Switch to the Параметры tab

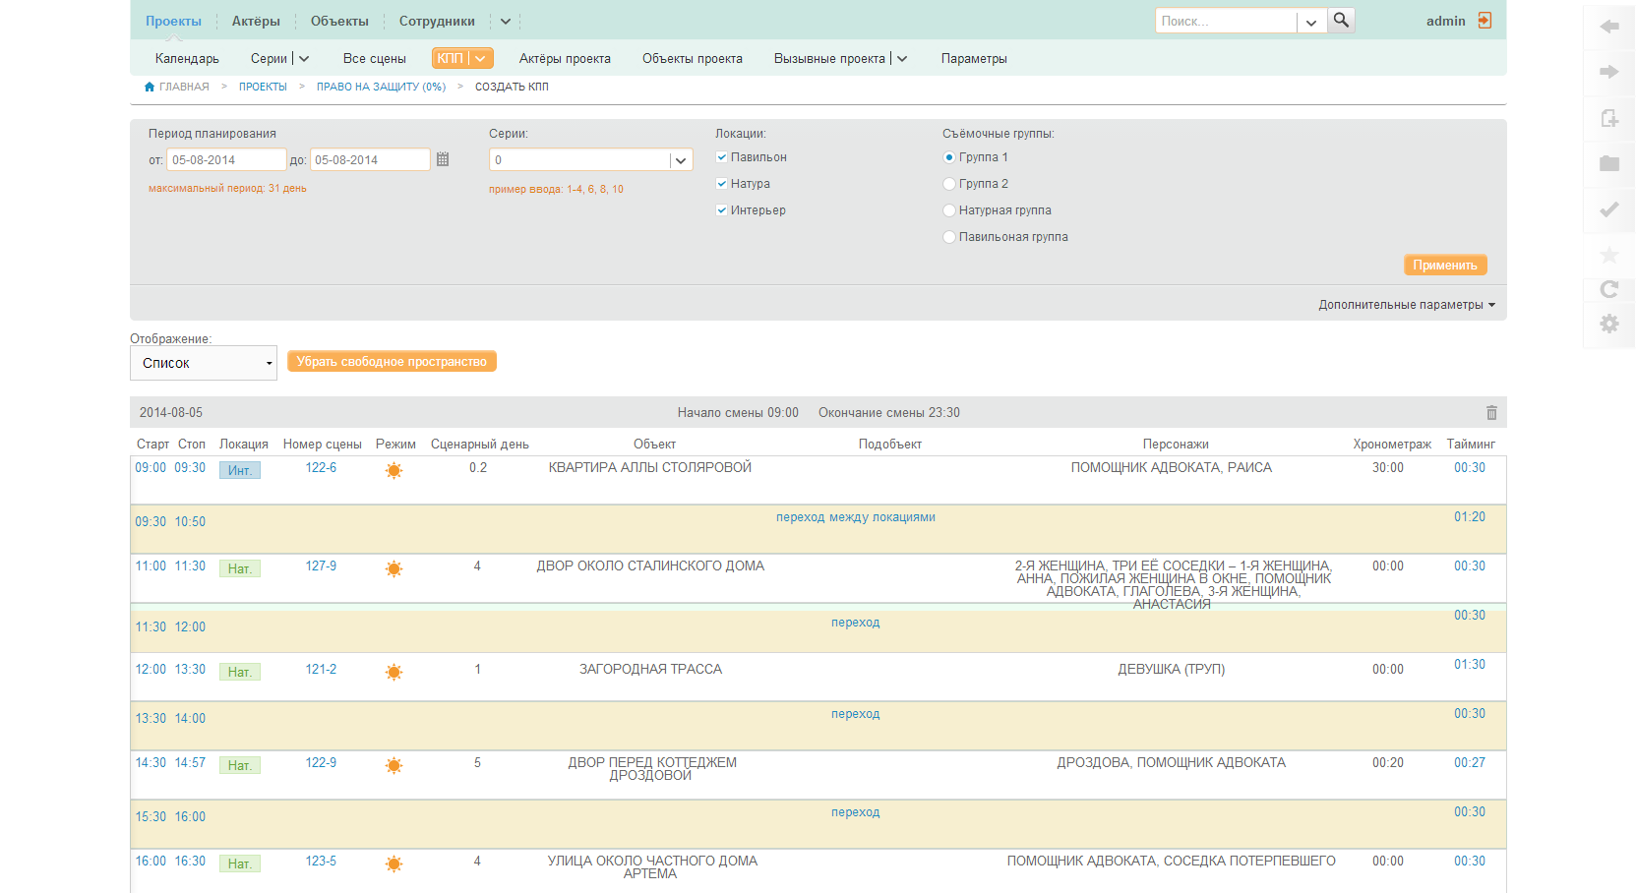(974, 59)
